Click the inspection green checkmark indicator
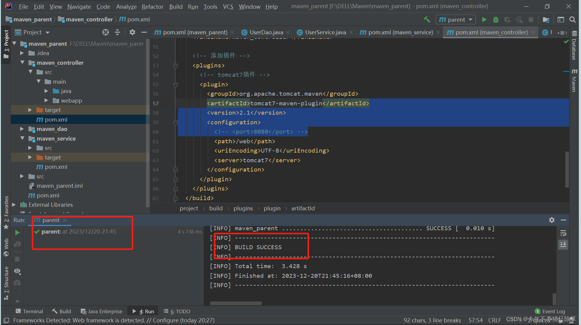Screen dimensions: 581x325 pos(566,42)
